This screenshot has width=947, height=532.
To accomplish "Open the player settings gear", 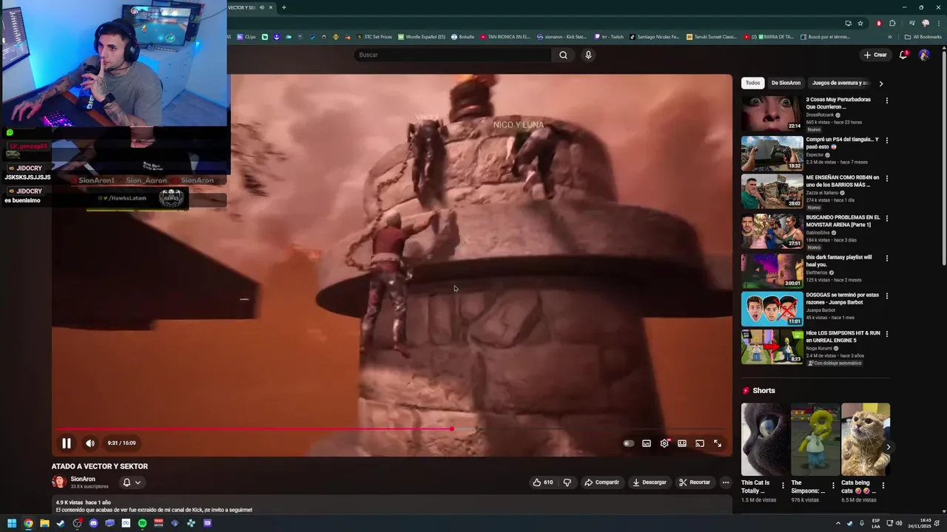I will tap(664, 443).
